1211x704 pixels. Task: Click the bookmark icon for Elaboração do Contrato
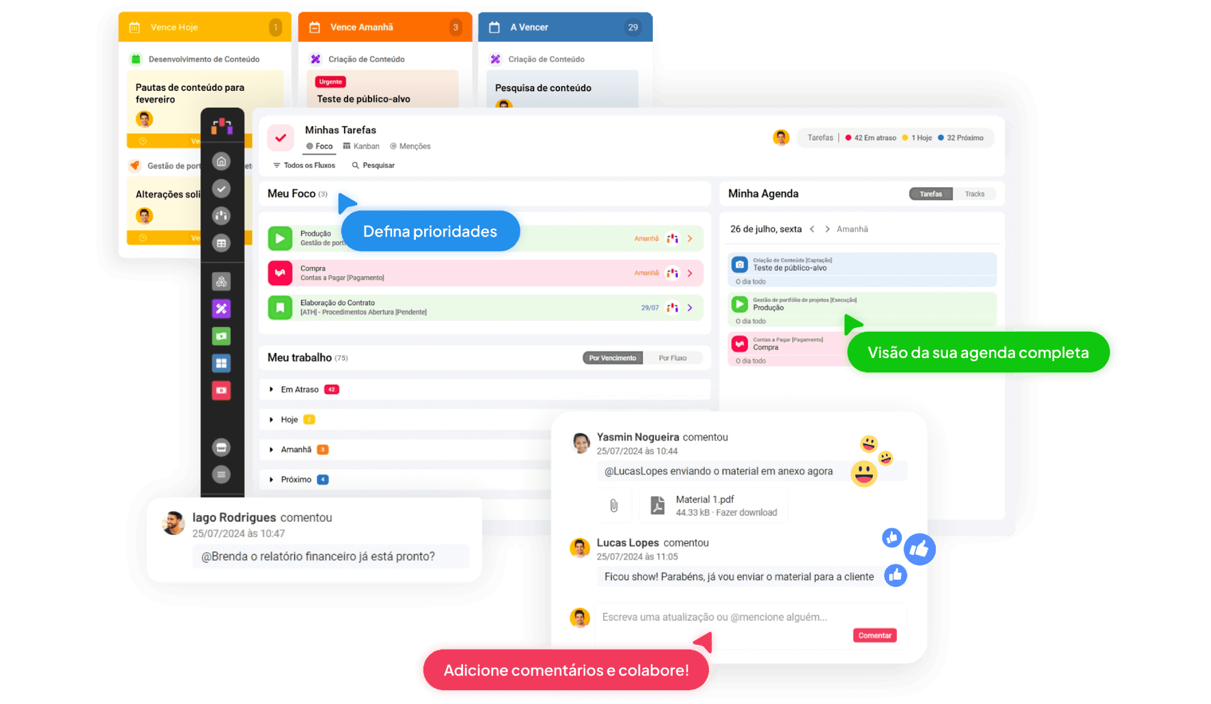[282, 307]
